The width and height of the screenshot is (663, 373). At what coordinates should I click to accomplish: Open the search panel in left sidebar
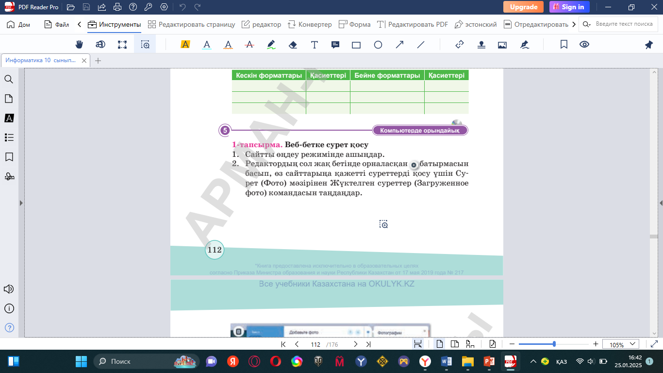tap(9, 79)
